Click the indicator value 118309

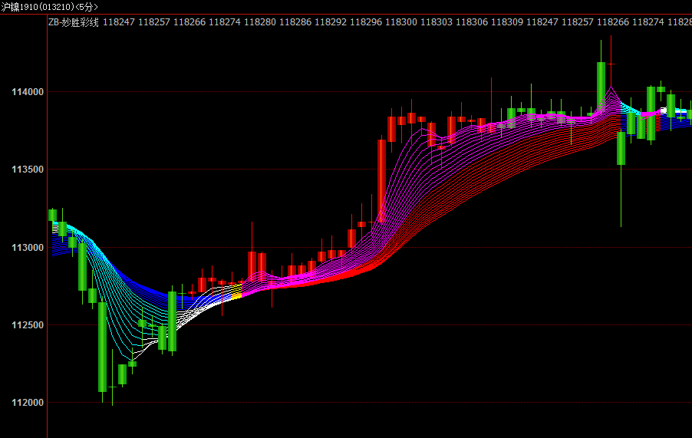click(506, 22)
